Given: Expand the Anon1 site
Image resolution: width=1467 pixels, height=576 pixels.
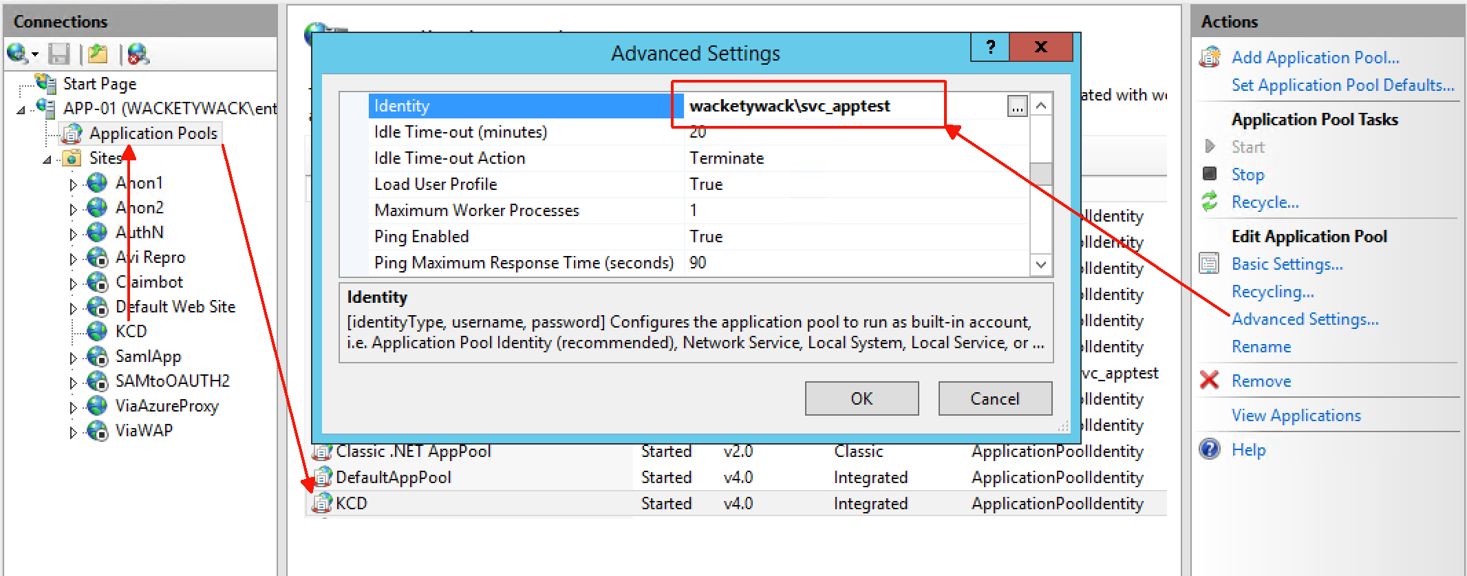Looking at the screenshot, I should [73, 184].
